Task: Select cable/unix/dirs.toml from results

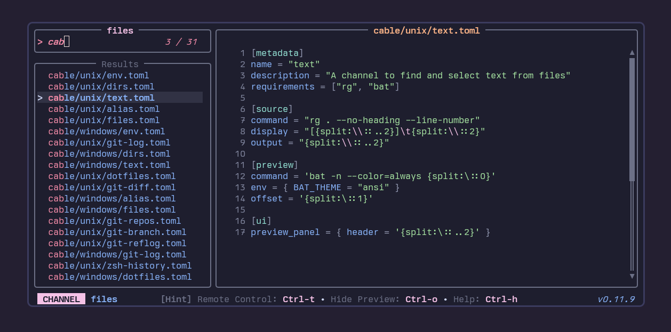Action: (101, 86)
